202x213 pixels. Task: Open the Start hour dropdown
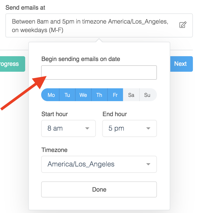[68, 128]
